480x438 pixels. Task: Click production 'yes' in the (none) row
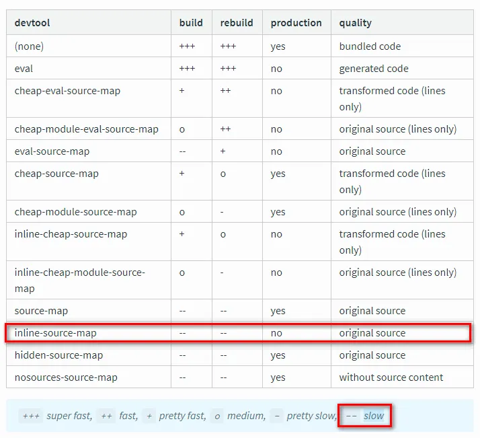point(278,46)
